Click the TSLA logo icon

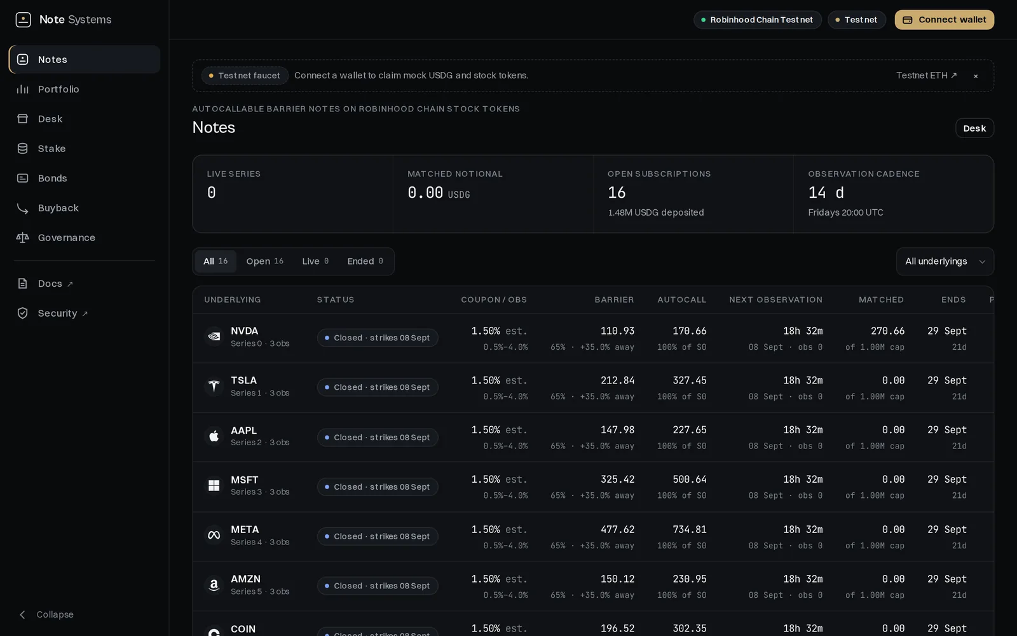coord(214,386)
